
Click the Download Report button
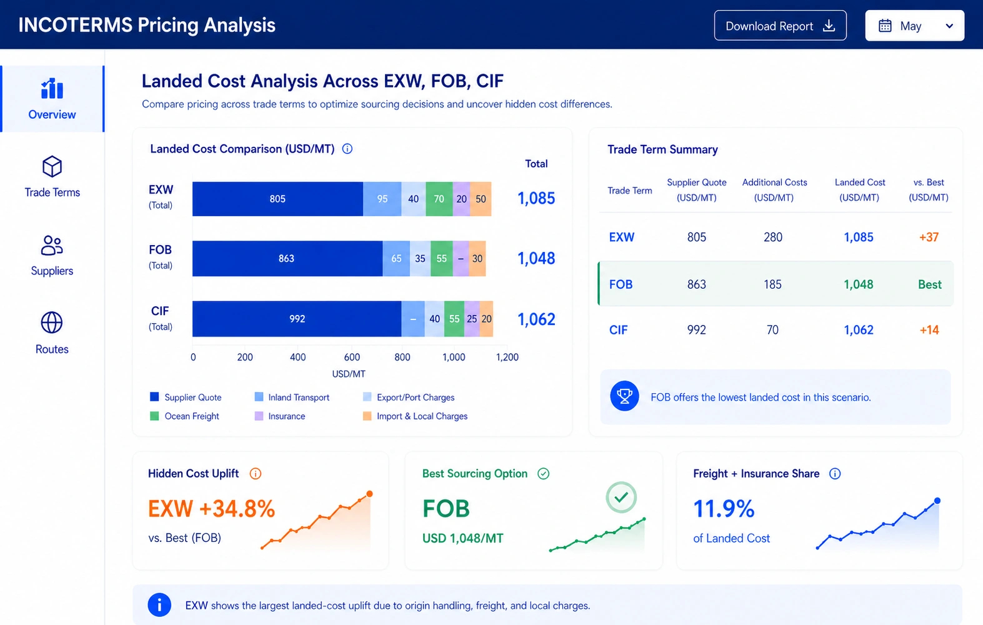pyautogui.click(x=780, y=26)
